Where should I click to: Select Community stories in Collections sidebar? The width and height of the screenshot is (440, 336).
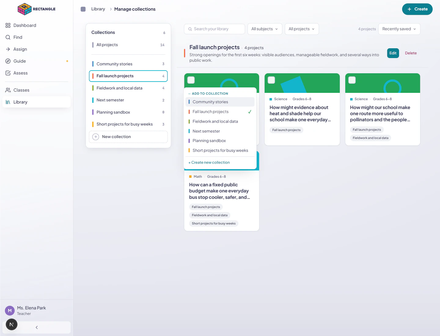click(x=128, y=64)
